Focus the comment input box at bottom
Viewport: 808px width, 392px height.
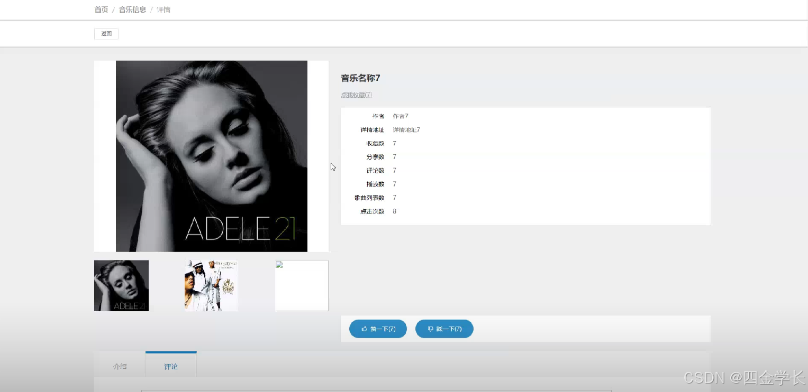[376, 391]
